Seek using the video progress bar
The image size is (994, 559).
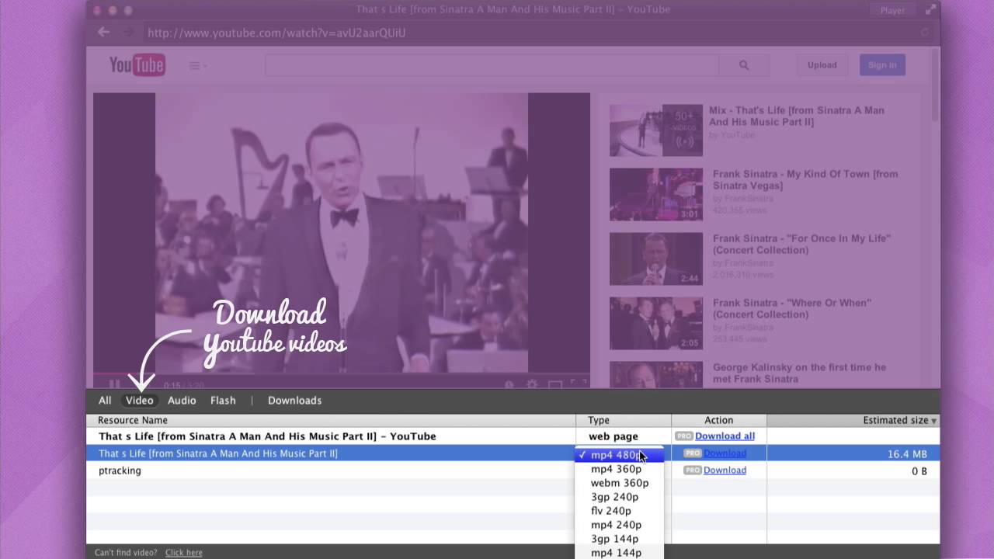click(x=342, y=373)
